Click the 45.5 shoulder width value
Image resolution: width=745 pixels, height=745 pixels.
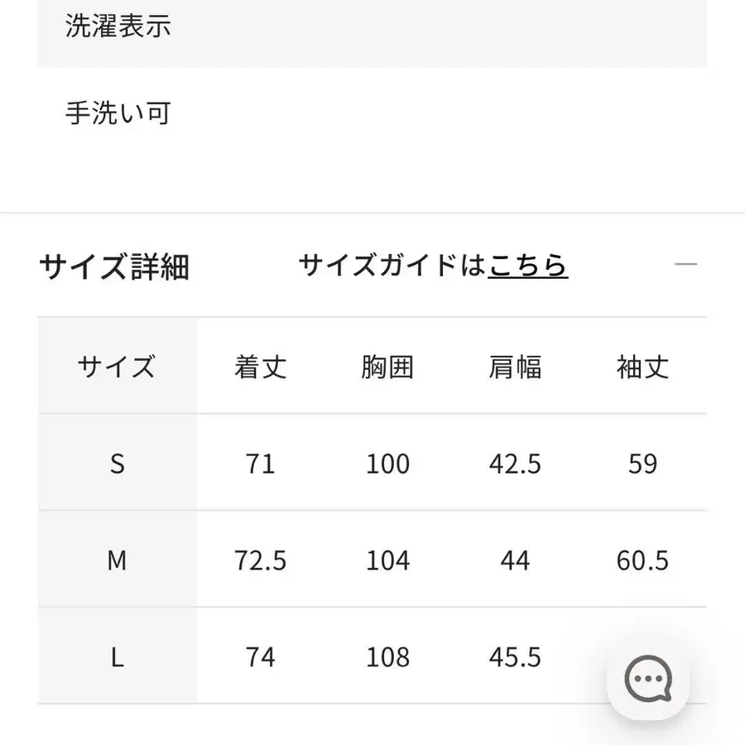(x=515, y=657)
